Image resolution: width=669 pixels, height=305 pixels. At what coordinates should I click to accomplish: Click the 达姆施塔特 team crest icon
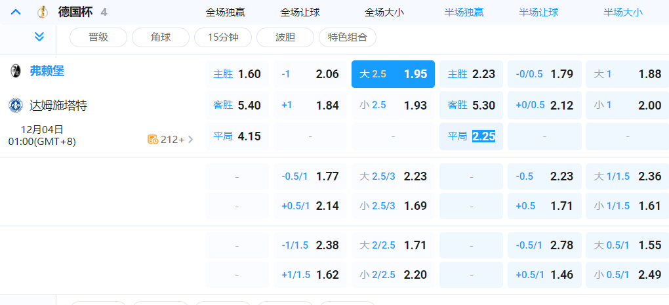click(x=16, y=106)
